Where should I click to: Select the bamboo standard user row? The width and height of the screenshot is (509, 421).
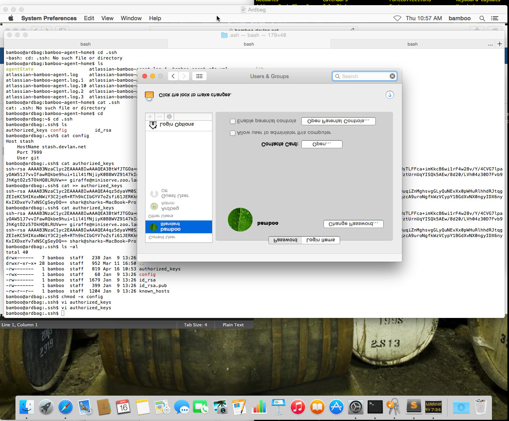point(179,227)
